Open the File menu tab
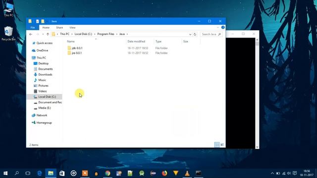The height and width of the screenshot is (178, 317). coord(33,28)
